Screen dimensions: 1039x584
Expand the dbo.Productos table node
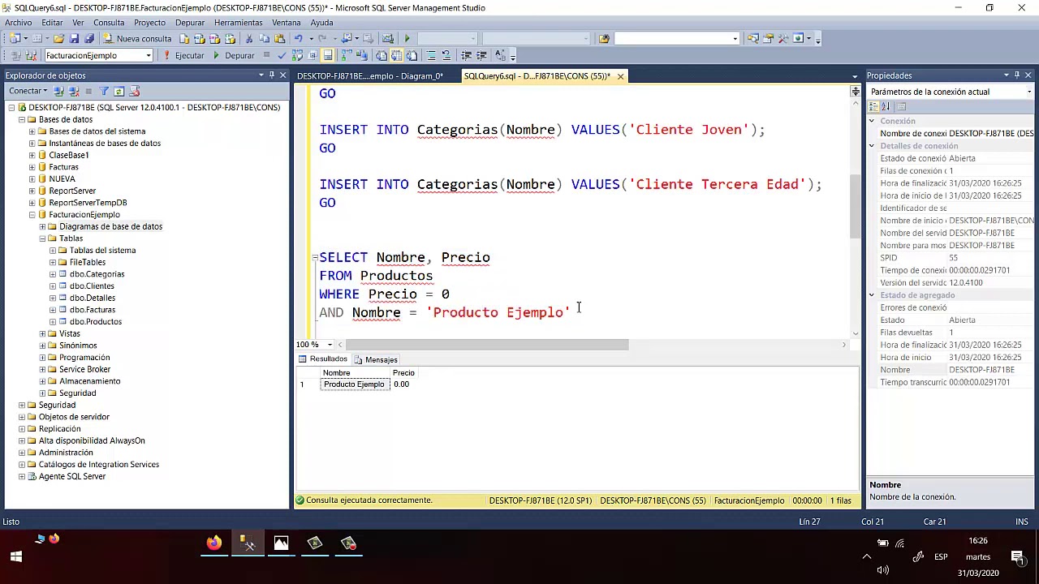point(53,322)
